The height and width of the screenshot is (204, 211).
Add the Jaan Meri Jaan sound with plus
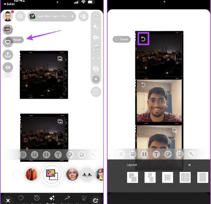(x=72, y=17)
